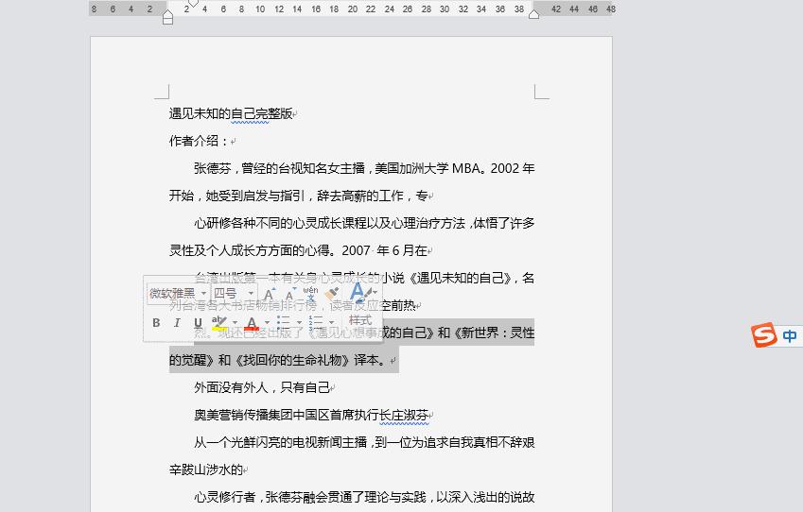This screenshot has height=512, width=803.
Task: Activate the format painter brush
Action: pyautogui.click(x=332, y=294)
